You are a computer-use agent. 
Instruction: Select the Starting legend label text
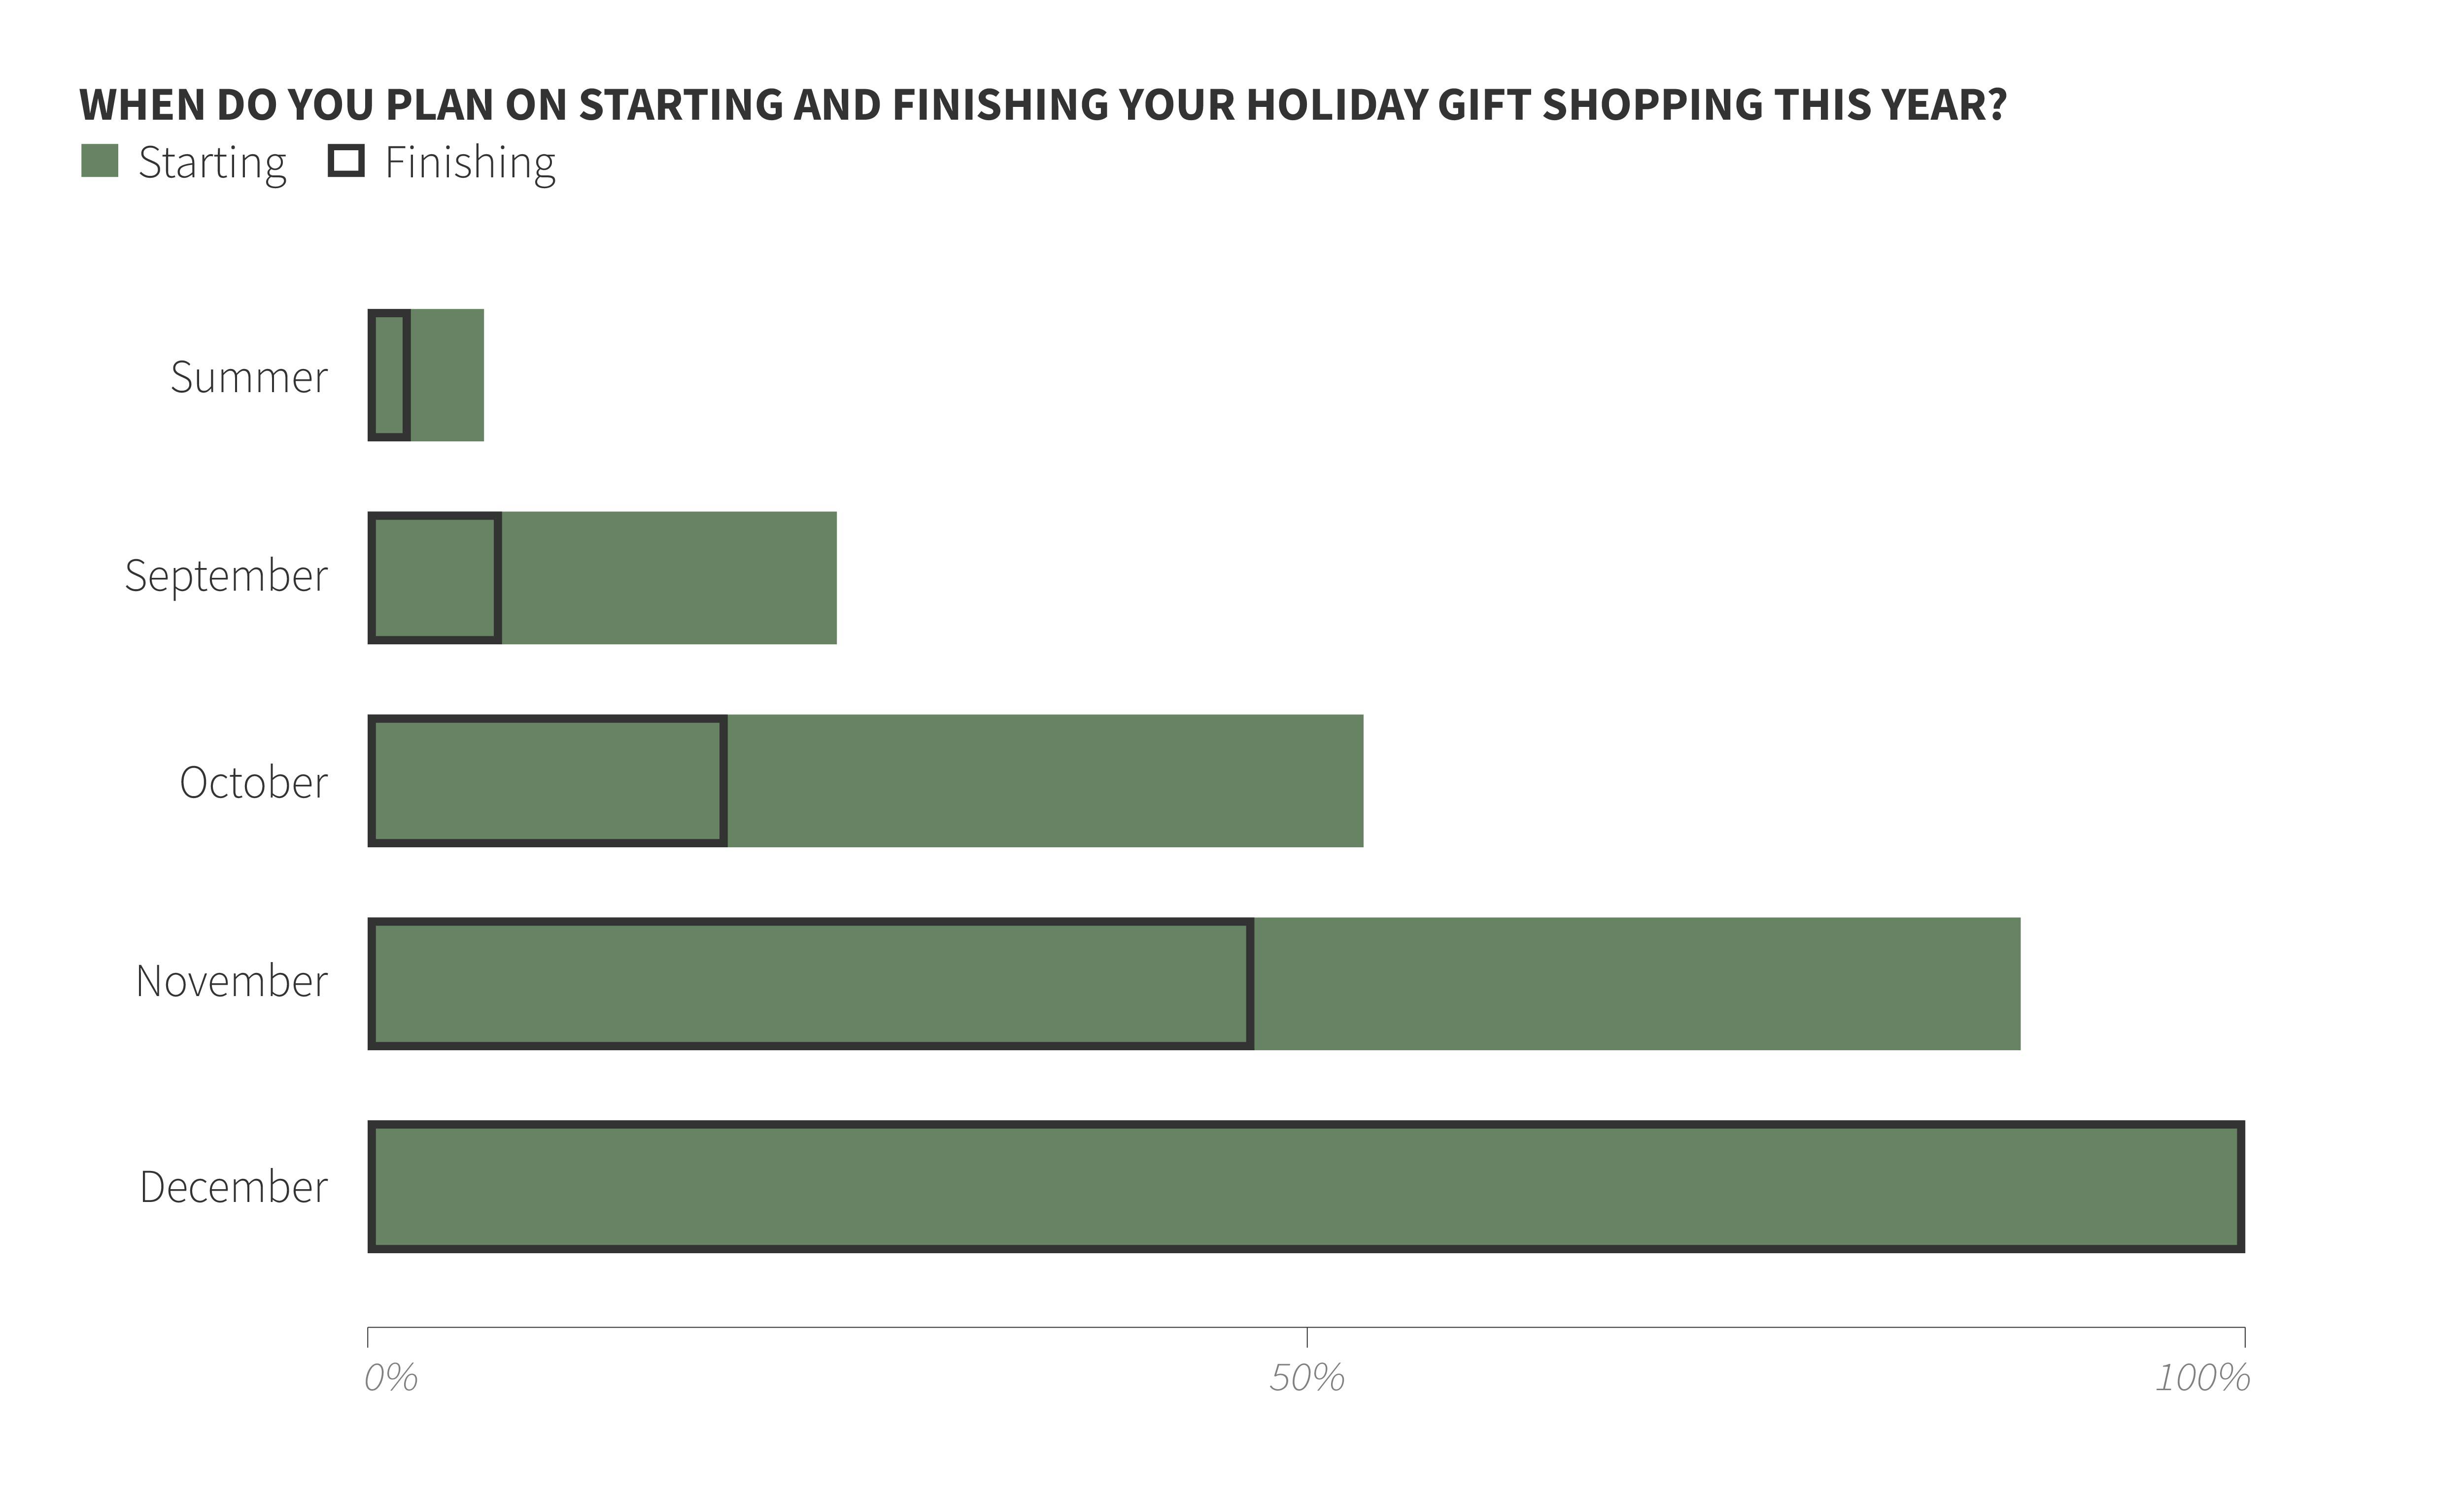click(212, 163)
